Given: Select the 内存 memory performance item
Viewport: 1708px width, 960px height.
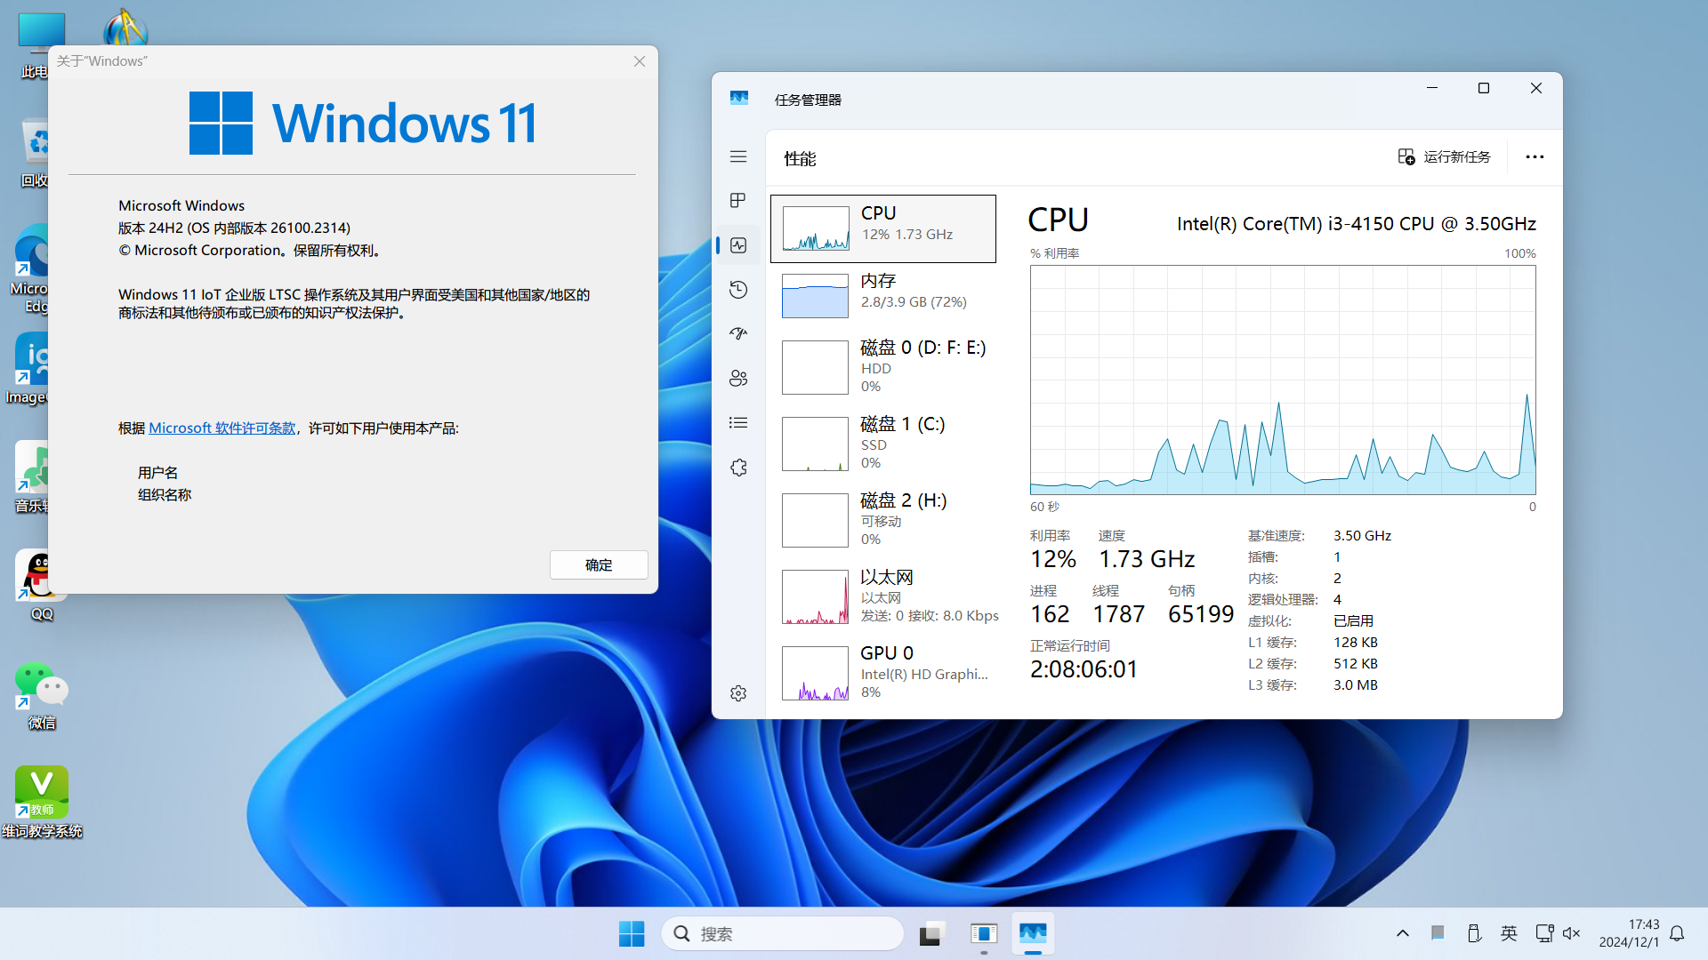Looking at the screenshot, I should coord(882,295).
